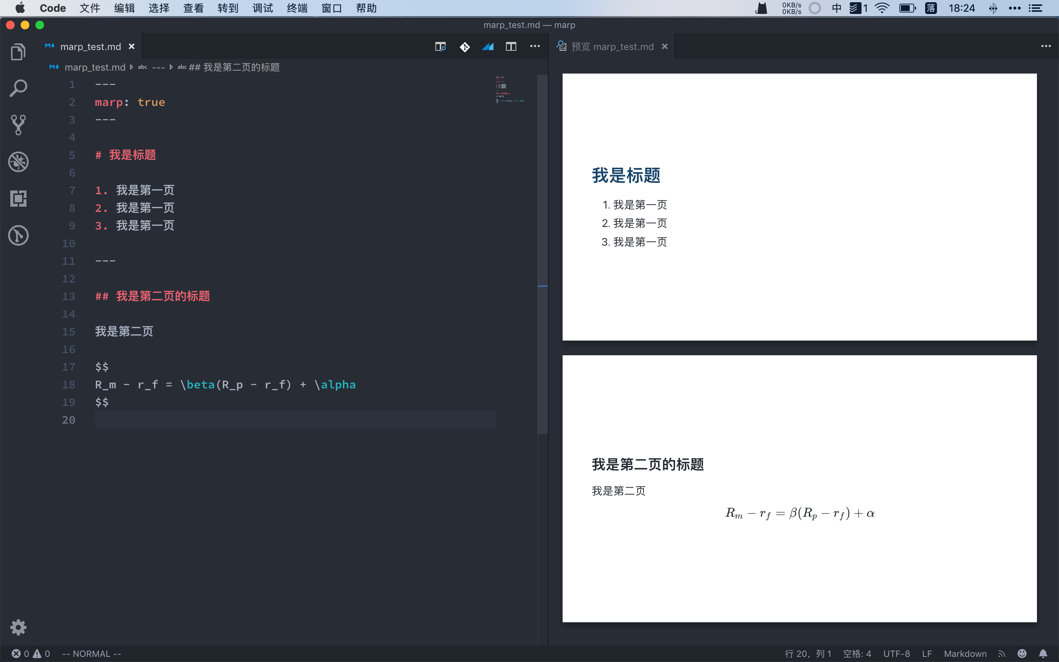Open the Search view in activity bar
The height and width of the screenshot is (662, 1059).
pyautogui.click(x=18, y=88)
